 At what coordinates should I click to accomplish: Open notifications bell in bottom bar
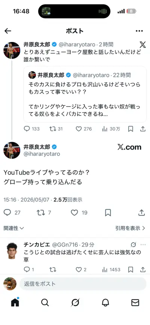click(x=105, y=303)
